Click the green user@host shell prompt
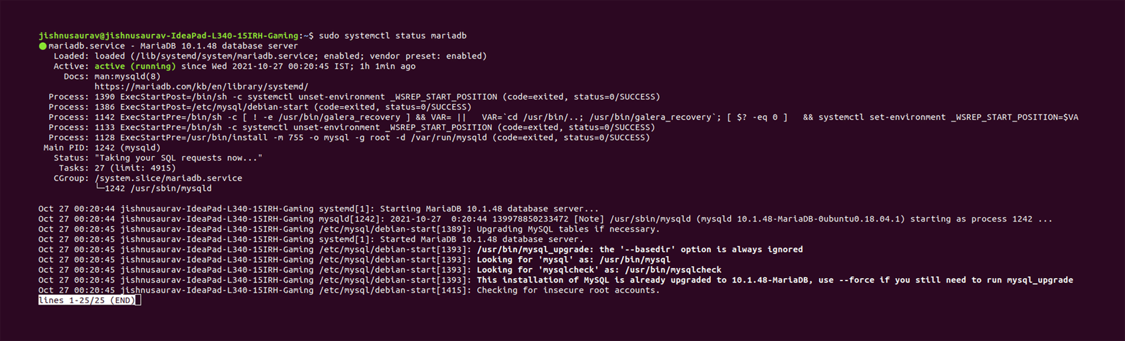 point(169,36)
